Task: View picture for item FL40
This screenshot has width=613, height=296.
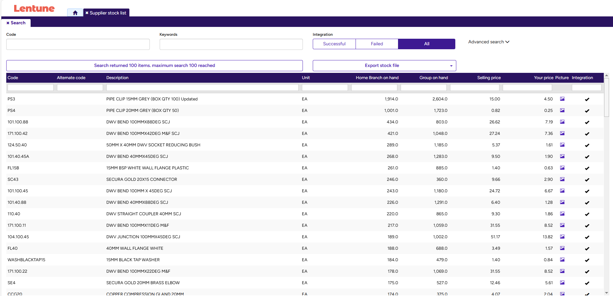Action: (562, 248)
